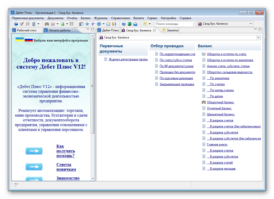Click the open envelope toolbar icon
This screenshot has height=199, width=274.
pyautogui.click(x=108, y=24)
